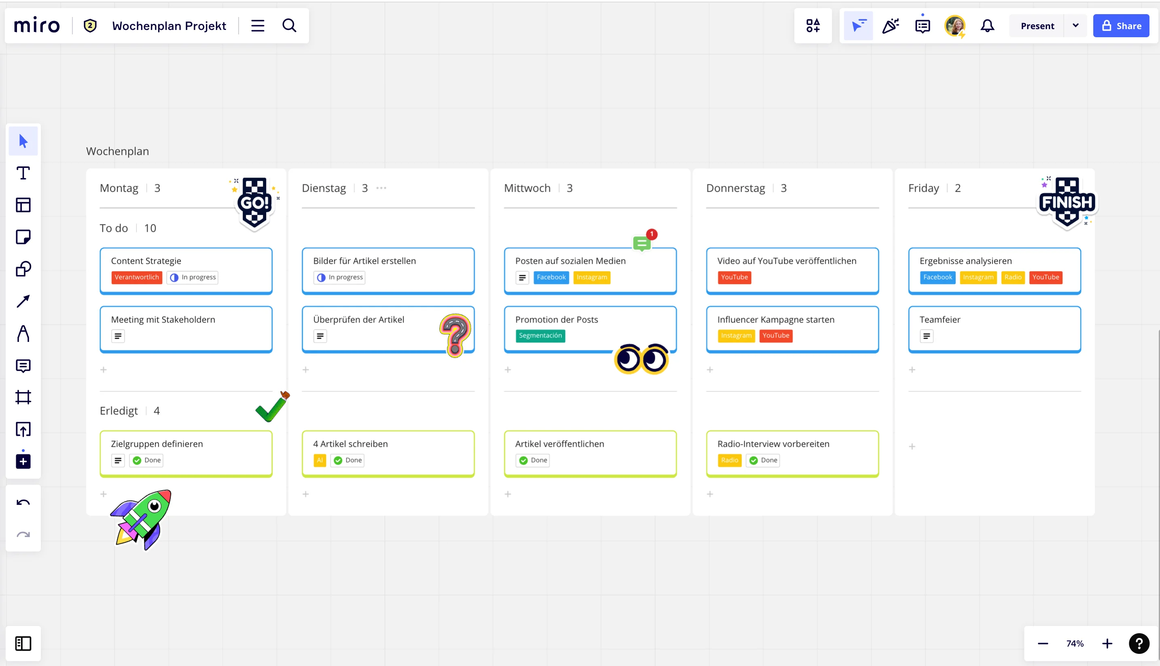This screenshot has width=1160, height=666.
Task: Select the Sticky note tool
Action: [23, 237]
